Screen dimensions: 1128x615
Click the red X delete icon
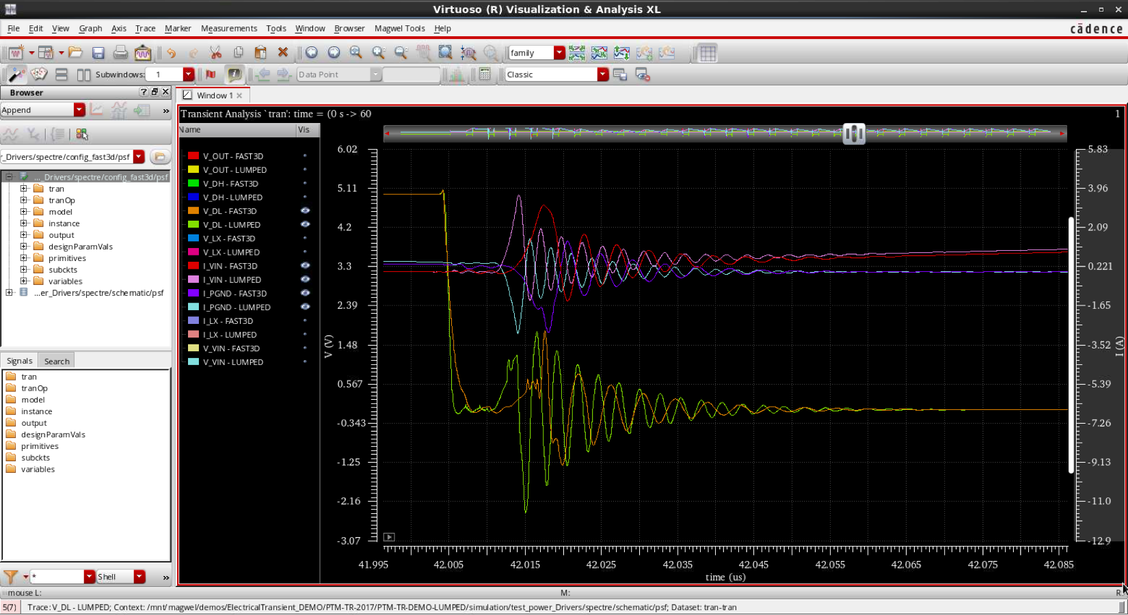282,53
